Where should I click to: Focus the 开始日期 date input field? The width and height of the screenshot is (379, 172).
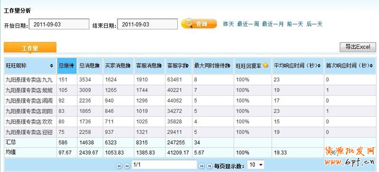click(x=59, y=24)
